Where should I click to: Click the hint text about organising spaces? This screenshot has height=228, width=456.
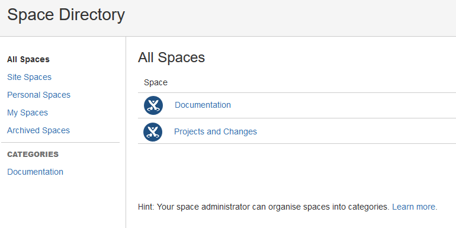(264, 207)
